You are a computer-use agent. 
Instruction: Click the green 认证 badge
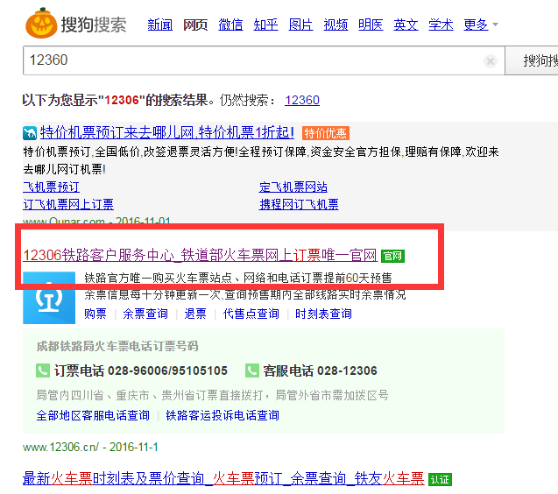click(x=440, y=479)
